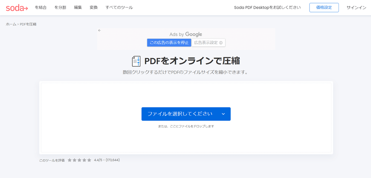371x178 pixels.
Task: Click the このツールを評価 label
Action: (52, 160)
